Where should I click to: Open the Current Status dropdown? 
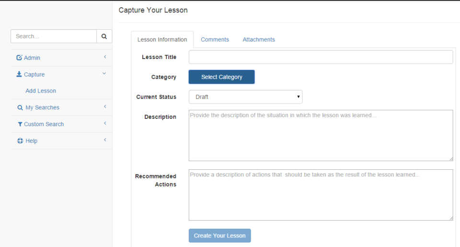(x=245, y=97)
